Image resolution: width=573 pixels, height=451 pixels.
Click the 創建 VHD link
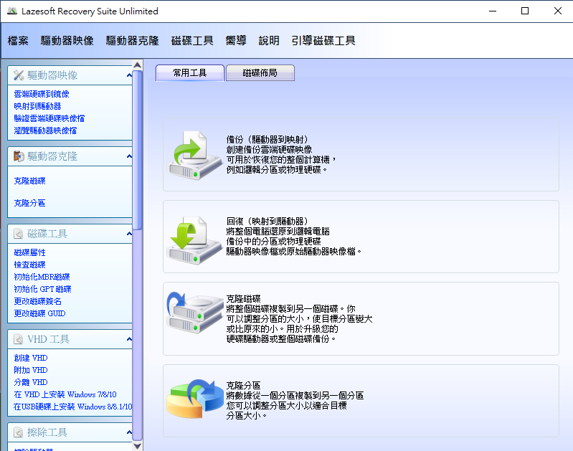31,359
